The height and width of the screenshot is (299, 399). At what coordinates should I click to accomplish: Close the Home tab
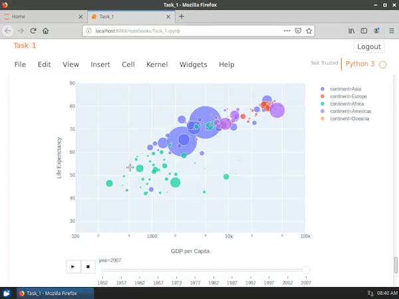[x=80, y=17]
